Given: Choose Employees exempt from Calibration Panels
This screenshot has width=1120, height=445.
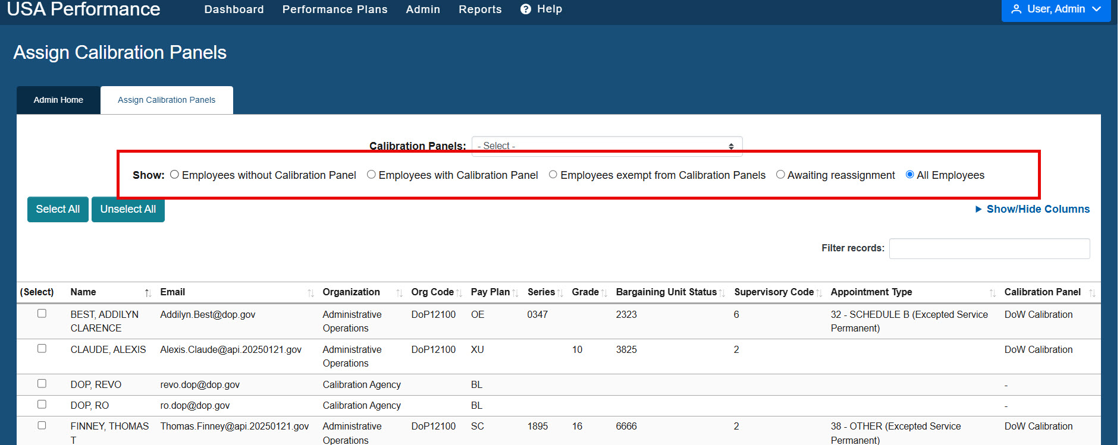Looking at the screenshot, I should 553,175.
